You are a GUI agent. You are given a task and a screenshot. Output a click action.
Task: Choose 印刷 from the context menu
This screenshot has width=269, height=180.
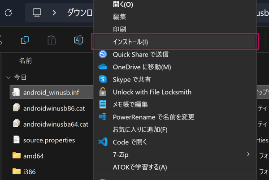pos(175,29)
